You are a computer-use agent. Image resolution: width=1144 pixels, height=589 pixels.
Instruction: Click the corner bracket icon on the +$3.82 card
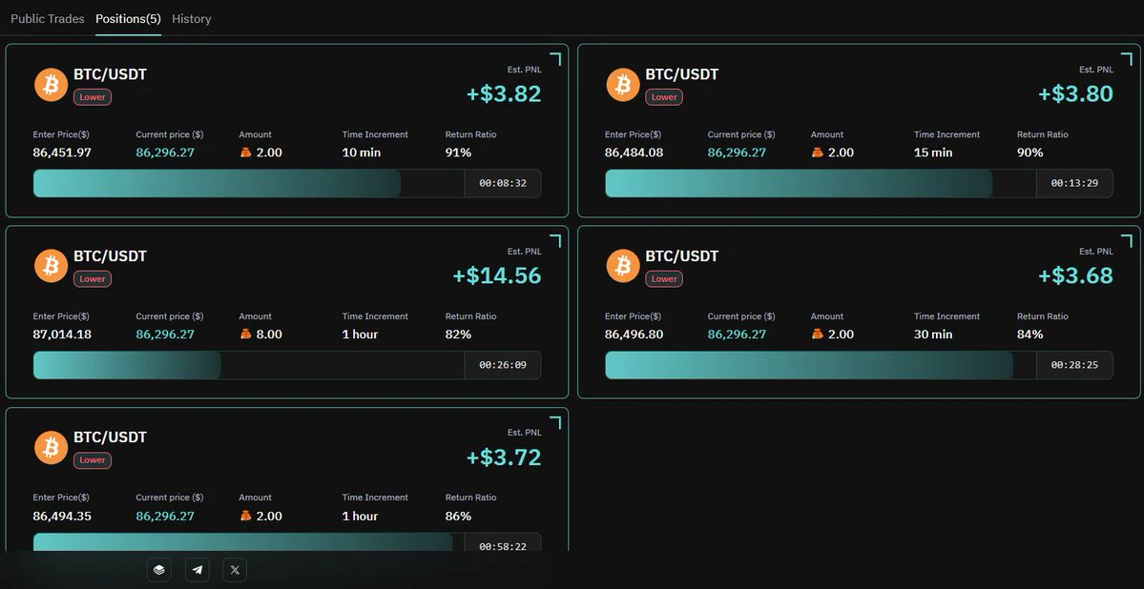tap(555, 58)
